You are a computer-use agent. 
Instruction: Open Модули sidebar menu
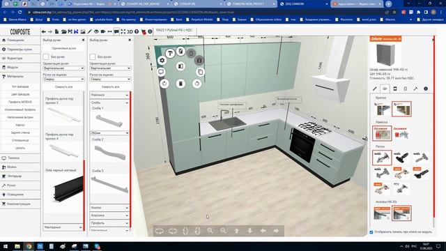coord(20,68)
